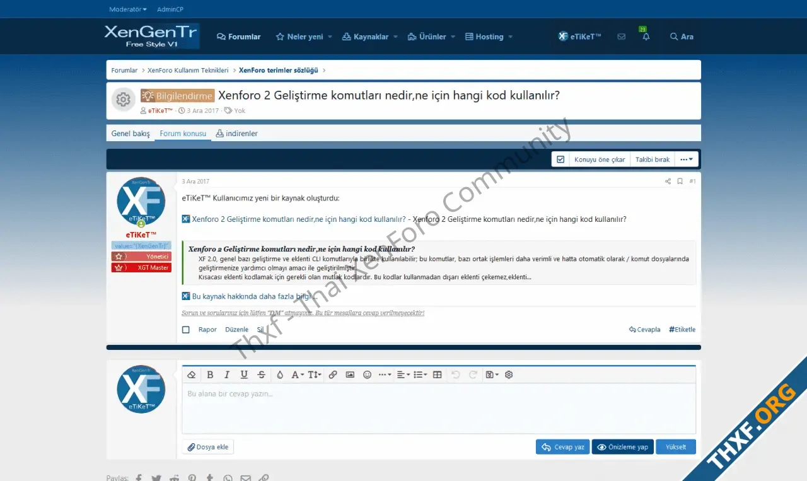The image size is (807, 481).
Task: Open XenForo Kullanım Teknikleri breadcrumb
Action: [188, 71]
